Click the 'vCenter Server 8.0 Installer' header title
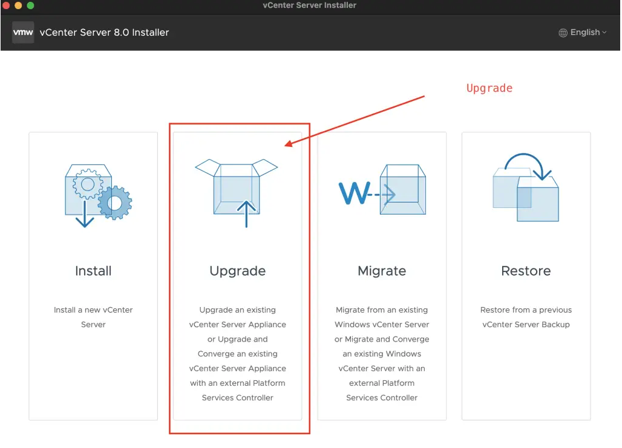 tap(104, 33)
